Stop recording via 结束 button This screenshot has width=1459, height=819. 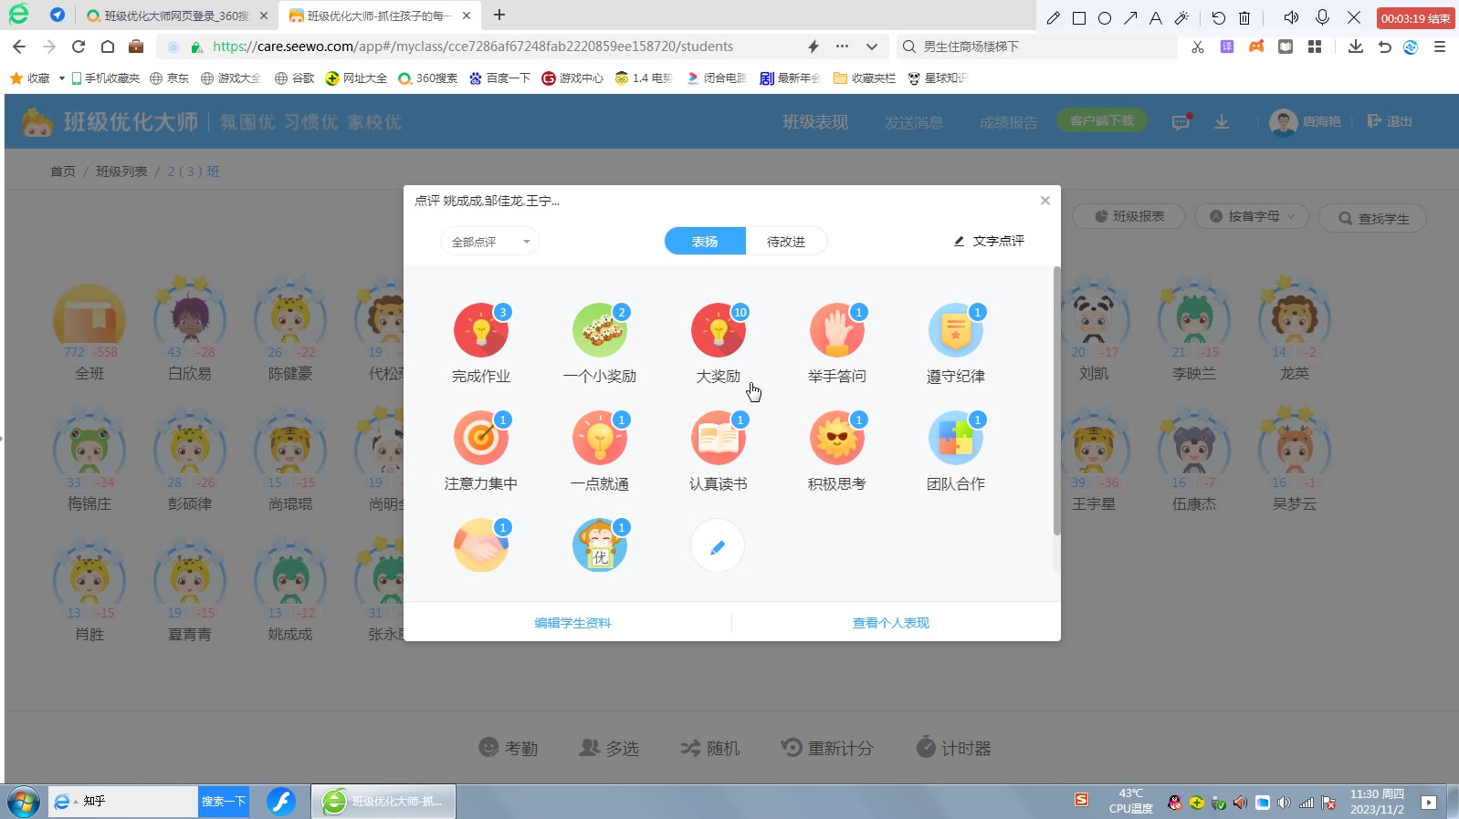1415,18
